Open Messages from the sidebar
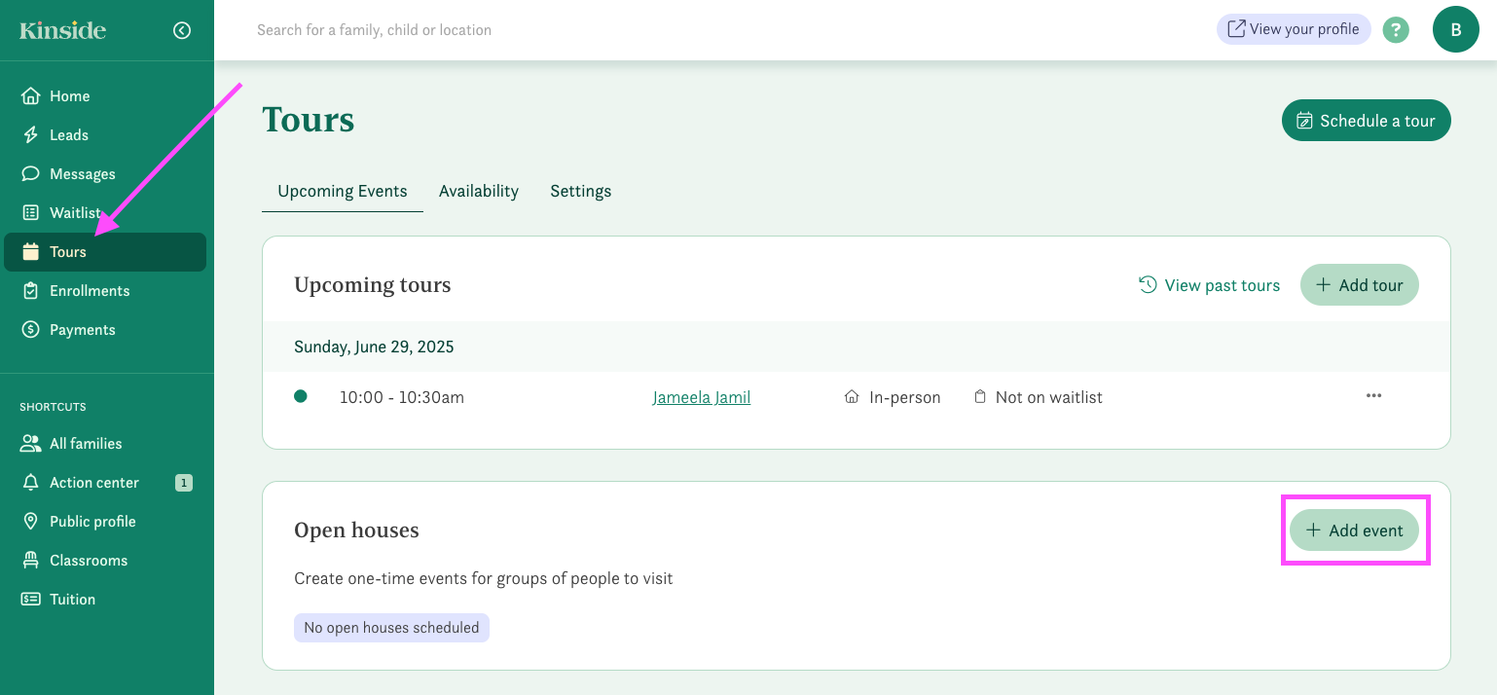 [82, 173]
